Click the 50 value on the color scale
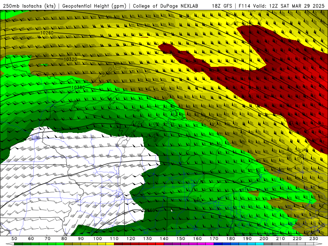The image size is (328, 246). pos(14,239)
